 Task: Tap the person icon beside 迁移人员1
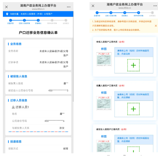[x=13, y=107]
